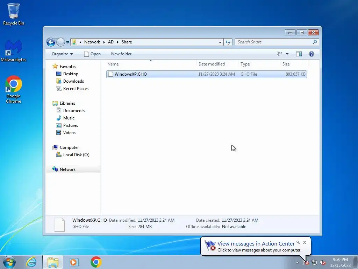358x269 pixels.
Task: Open the Organize menu
Action: click(62, 54)
